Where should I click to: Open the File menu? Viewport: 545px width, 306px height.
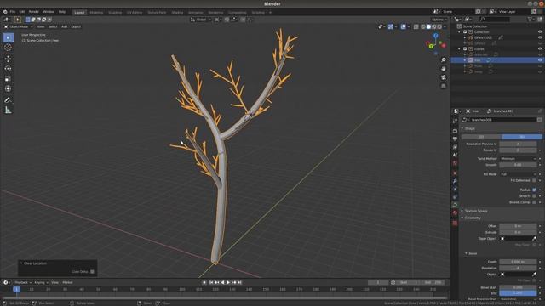tap(13, 12)
